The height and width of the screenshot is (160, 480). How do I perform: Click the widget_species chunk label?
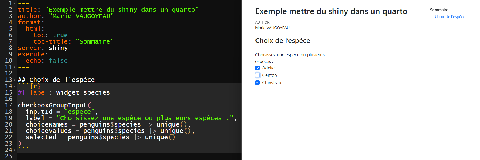pyautogui.click(x=83, y=92)
